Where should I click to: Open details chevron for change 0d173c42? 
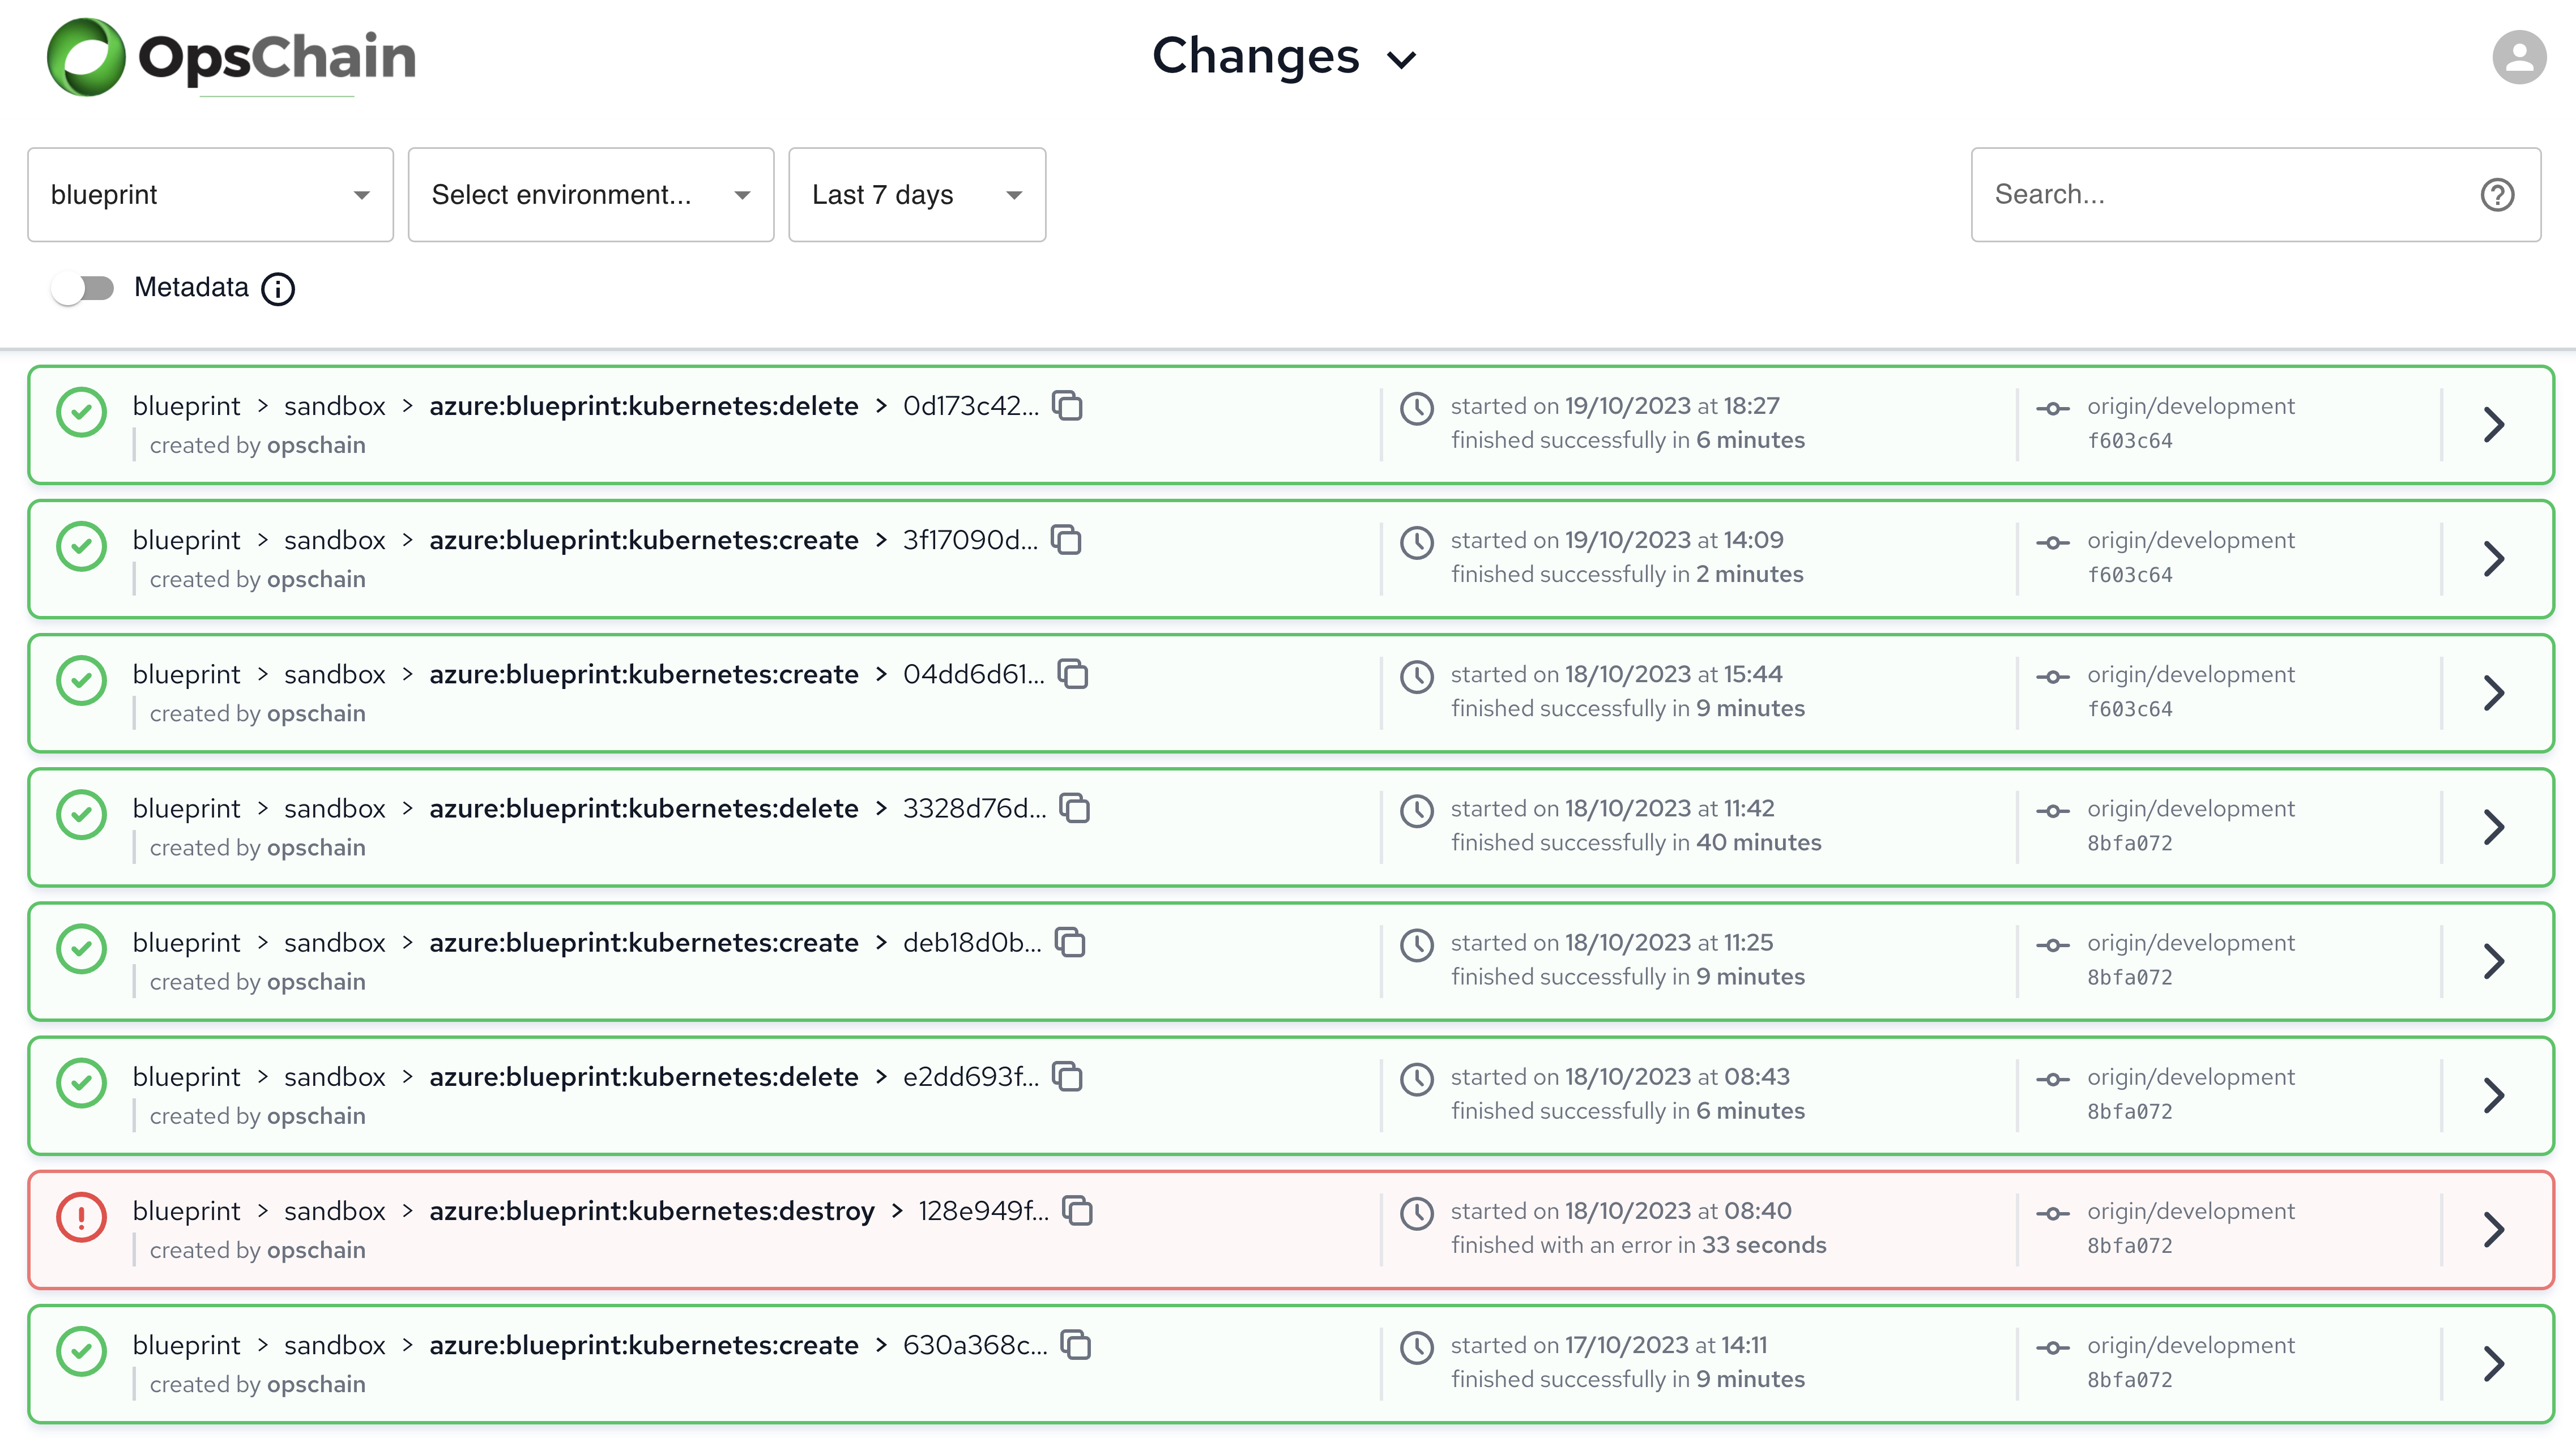coord(2494,425)
